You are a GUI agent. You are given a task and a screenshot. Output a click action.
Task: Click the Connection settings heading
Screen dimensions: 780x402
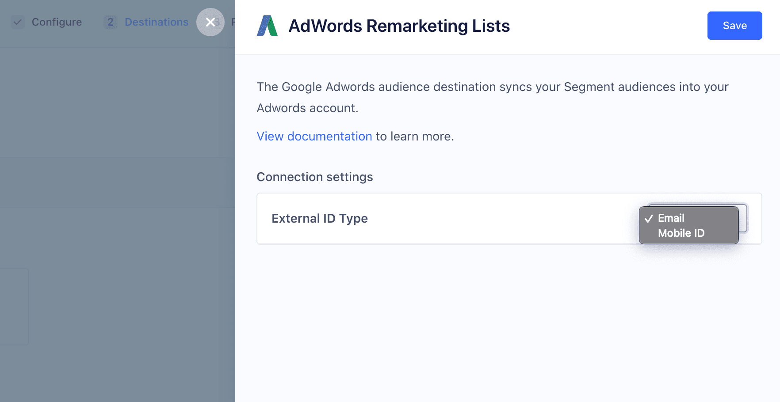tap(314, 177)
